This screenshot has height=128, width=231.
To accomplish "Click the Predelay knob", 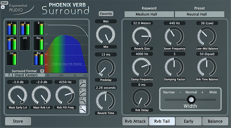I will [x=105, y=68].
